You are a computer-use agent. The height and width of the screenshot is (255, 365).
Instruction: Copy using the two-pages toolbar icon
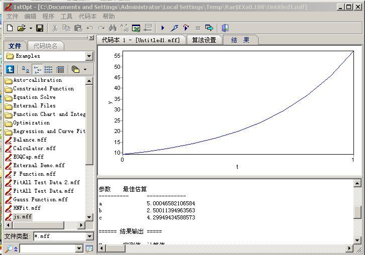67,28
